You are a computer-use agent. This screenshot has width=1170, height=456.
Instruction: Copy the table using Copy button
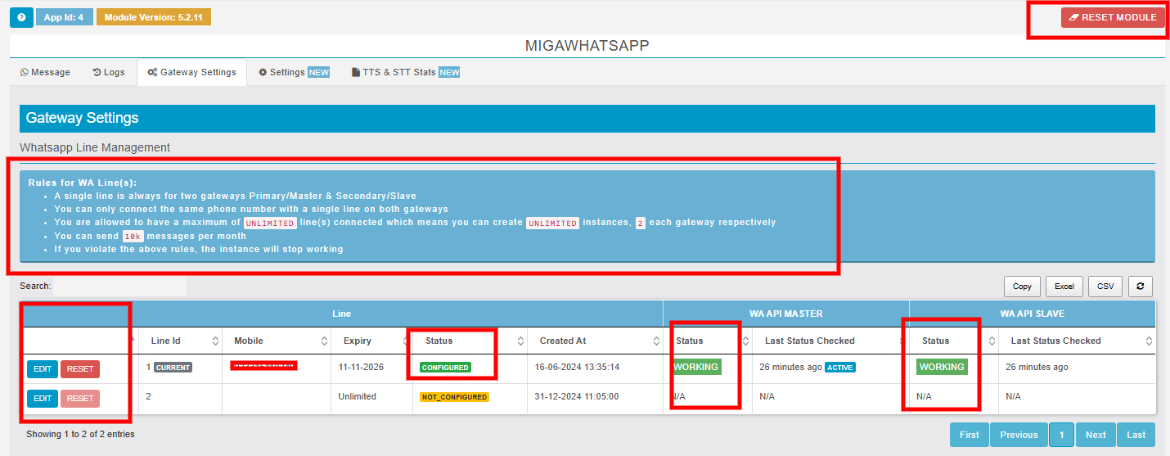(1022, 287)
